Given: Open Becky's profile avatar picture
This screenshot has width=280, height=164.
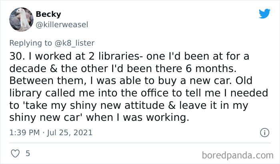Looking at the screenshot, I should (x=20, y=19).
